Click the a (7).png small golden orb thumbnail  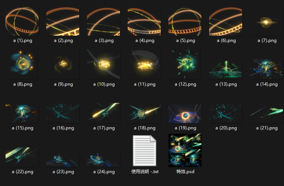(x=266, y=21)
